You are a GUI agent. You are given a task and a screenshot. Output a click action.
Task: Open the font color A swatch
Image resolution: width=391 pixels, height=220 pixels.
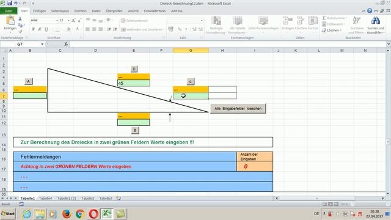(77, 29)
